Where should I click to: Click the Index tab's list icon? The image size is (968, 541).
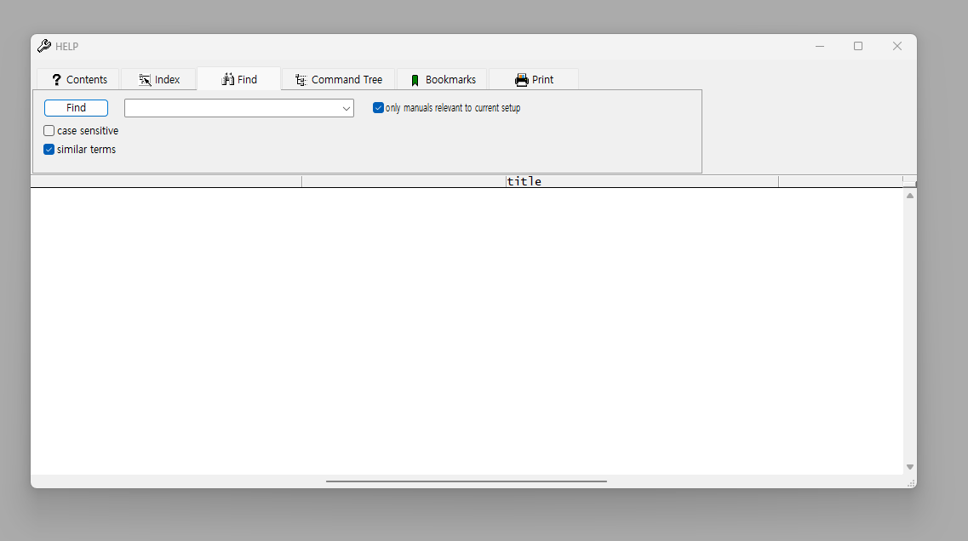[x=145, y=80]
